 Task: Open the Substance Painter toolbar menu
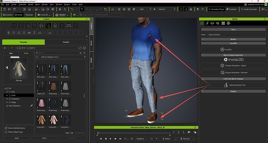61,15
